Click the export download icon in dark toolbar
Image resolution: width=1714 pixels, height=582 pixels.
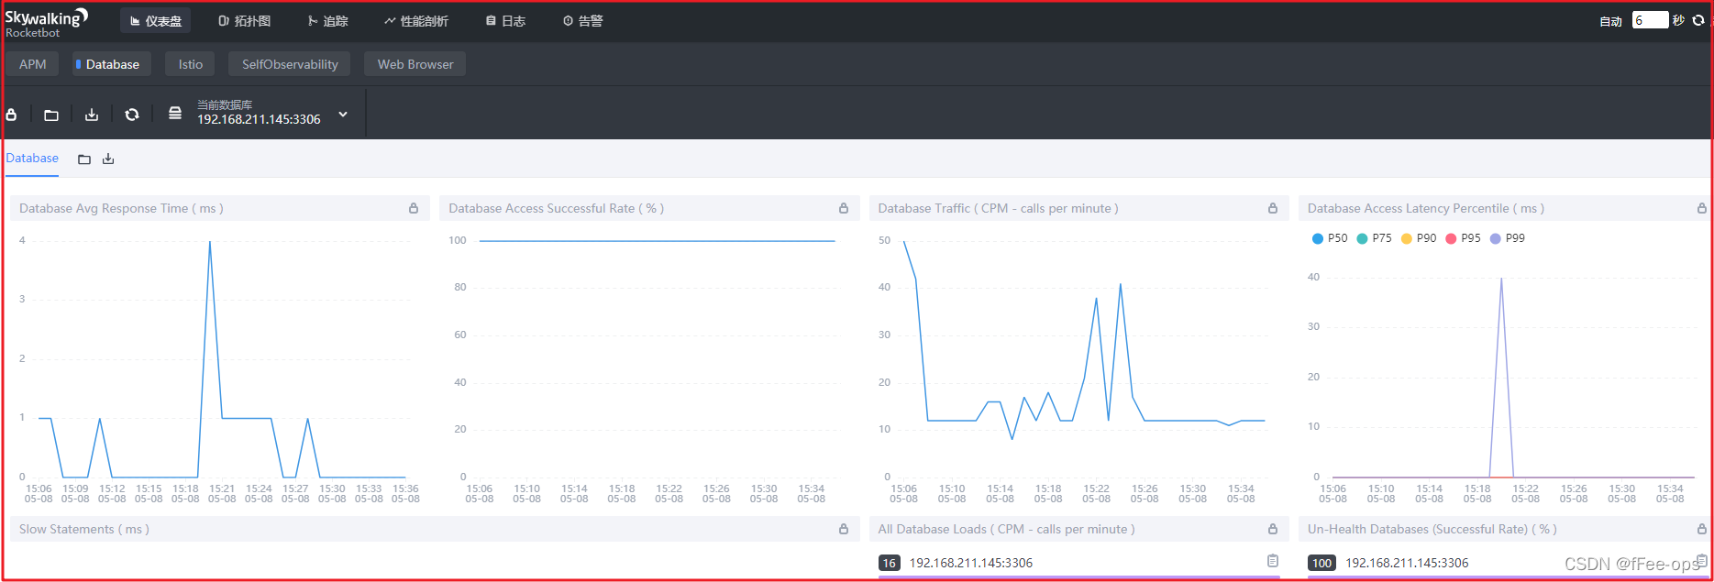click(x=92, y=115)
